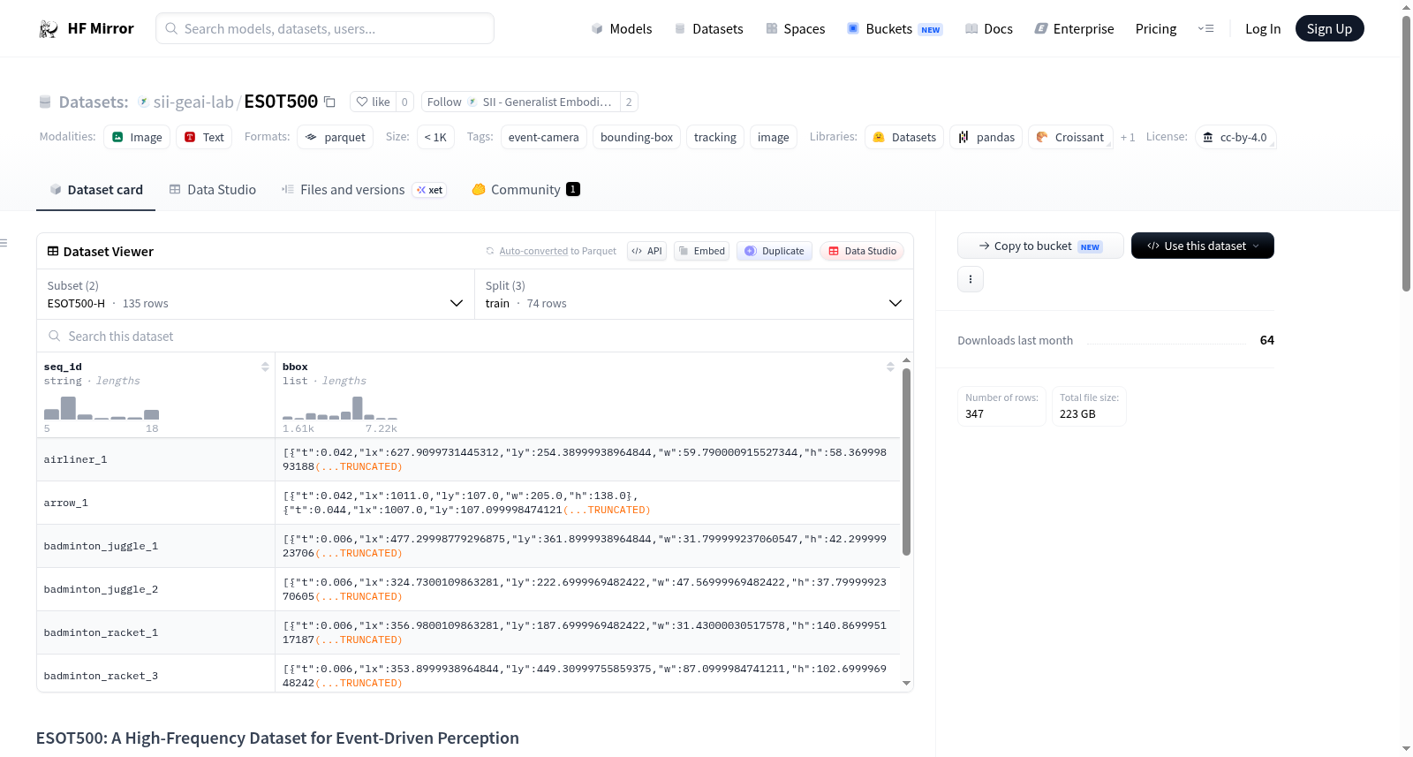Click the heart like icon
The height and width of the screenshot is (757, 1413).
pos(362,102)
